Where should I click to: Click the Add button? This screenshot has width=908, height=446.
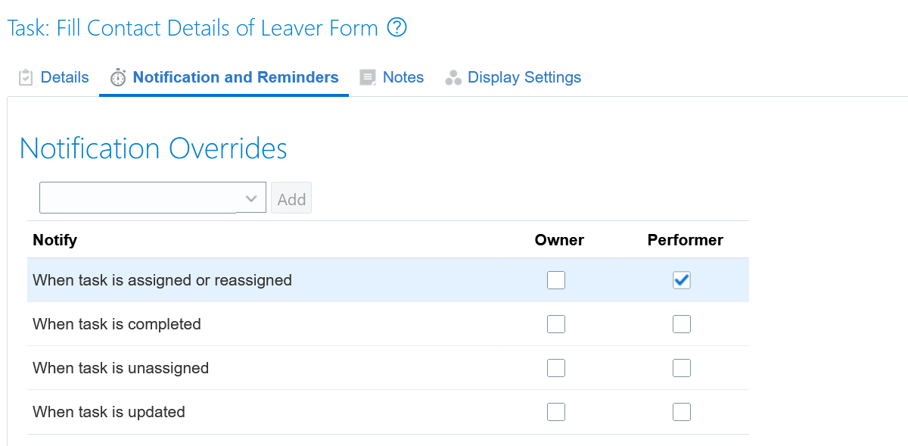pyautogui.click(x=291, y=199)
